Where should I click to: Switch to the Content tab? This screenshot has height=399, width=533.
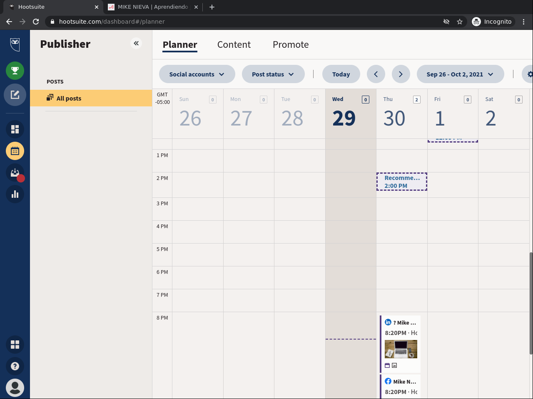click(x=234, y=45)
